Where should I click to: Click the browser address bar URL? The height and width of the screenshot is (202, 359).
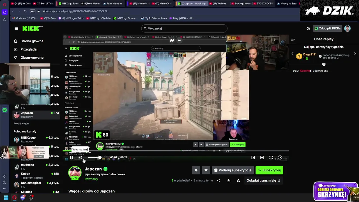[x=76, y=11]
